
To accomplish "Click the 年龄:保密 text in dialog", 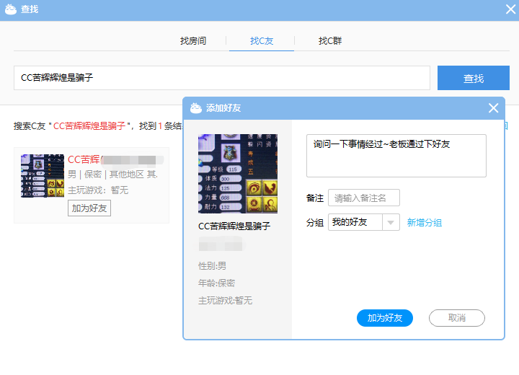I will point(216,283).
